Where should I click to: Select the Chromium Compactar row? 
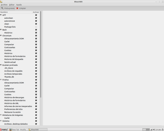coord(20,44)
